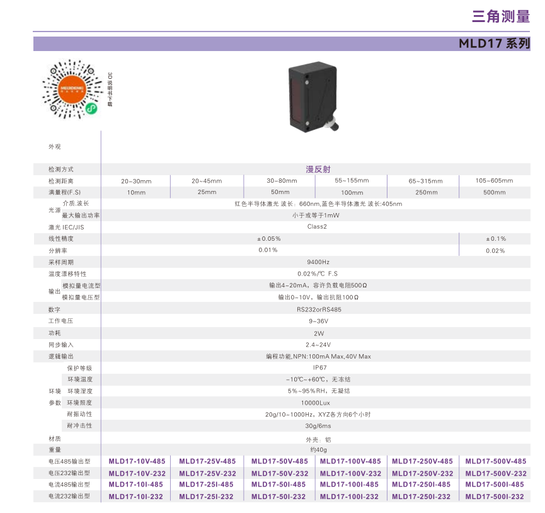This screenshot has height=513, width=545.
Task: Click the 105~605mm detection distance cell
Action: click(495, 181)
